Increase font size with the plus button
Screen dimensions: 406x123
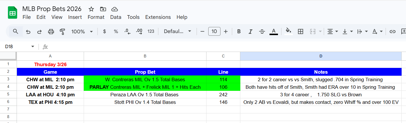(226, 32)
